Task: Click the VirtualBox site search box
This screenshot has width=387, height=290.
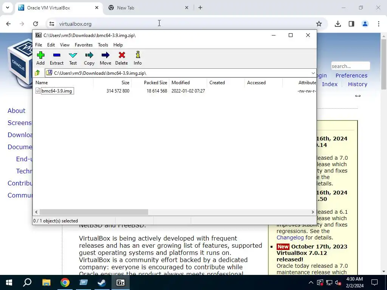Action: 350,66
